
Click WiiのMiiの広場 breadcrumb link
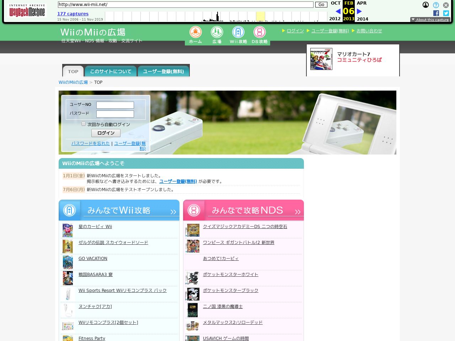pos(73,82)
